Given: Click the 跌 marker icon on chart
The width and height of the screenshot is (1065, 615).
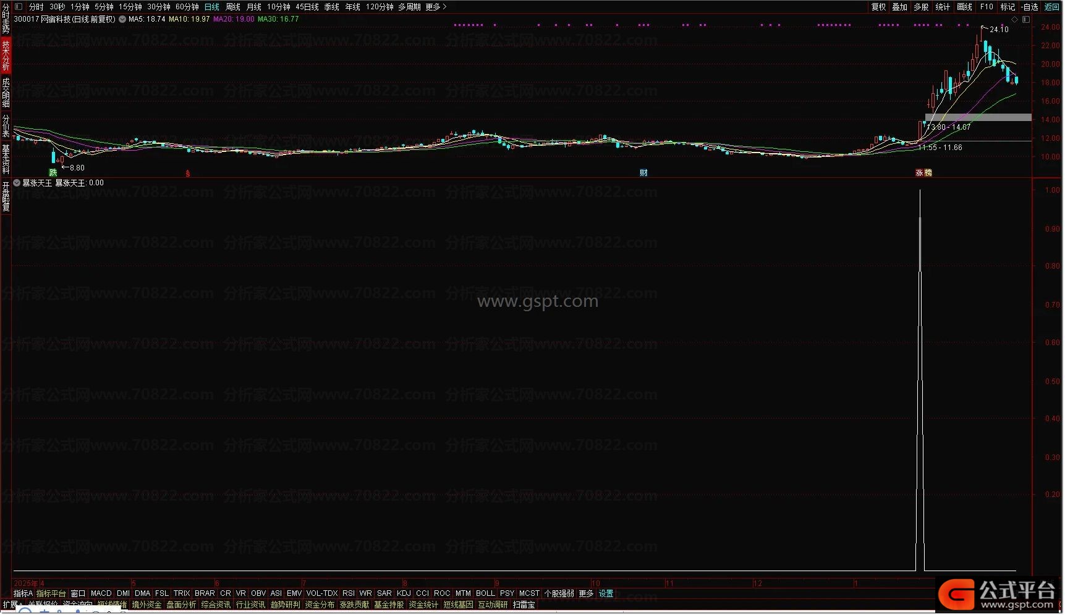Looking at the screenshot, I should tap(53, 173).
